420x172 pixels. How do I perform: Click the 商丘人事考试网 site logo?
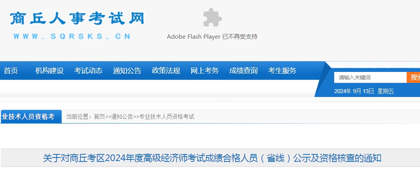[x=77, y=19]
